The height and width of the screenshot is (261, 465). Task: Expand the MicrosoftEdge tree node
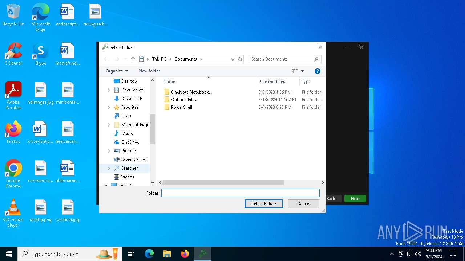point(109,125)
